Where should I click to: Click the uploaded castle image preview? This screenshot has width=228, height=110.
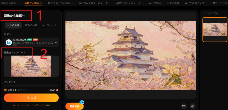coord(31,66)
